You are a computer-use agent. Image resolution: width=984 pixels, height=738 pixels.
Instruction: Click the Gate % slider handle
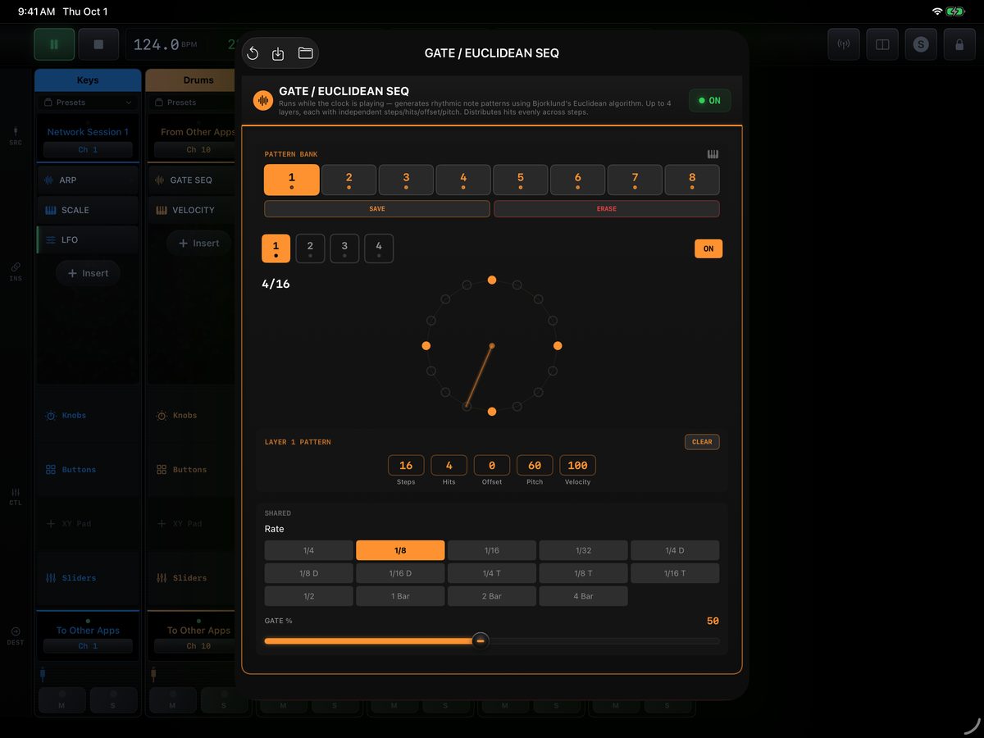coord(481,641)
